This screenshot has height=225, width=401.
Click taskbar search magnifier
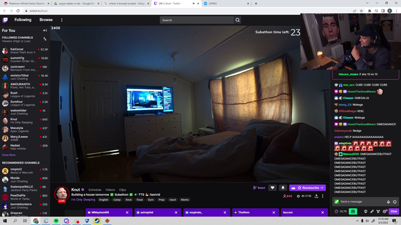(x=15, y=221)
